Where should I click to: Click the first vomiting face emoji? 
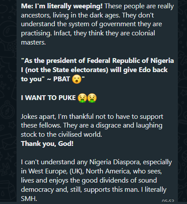[82, 98]
